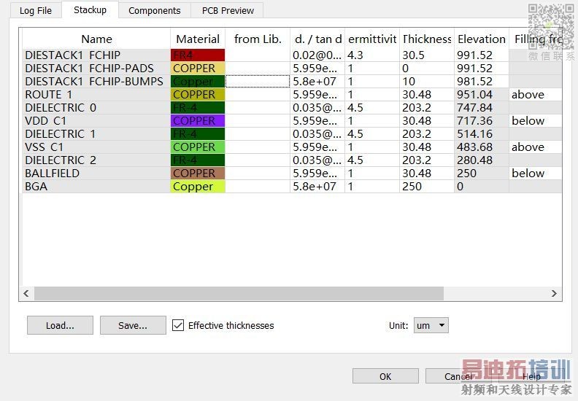Click the lime Copper swatch of BGA
This screenshot has width=578, height=401.
[x=198, y=187]
